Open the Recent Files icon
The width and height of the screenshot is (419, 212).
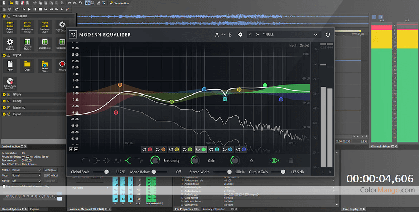point(45,66)
